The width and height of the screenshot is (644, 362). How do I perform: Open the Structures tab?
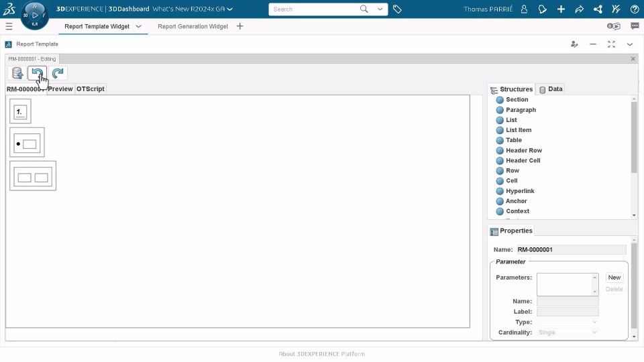pyautogui.click(x=511, y=89)
